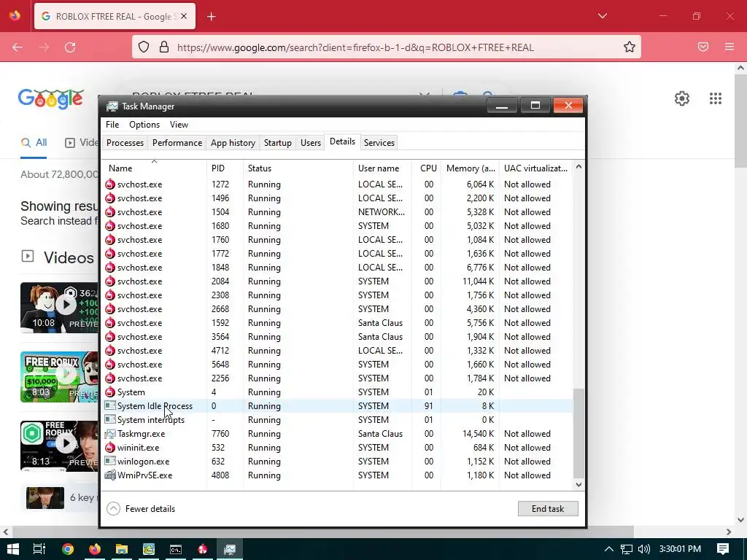Open the Task Manager Options menu
The image size is (747, 560).
tap(144, 124)
